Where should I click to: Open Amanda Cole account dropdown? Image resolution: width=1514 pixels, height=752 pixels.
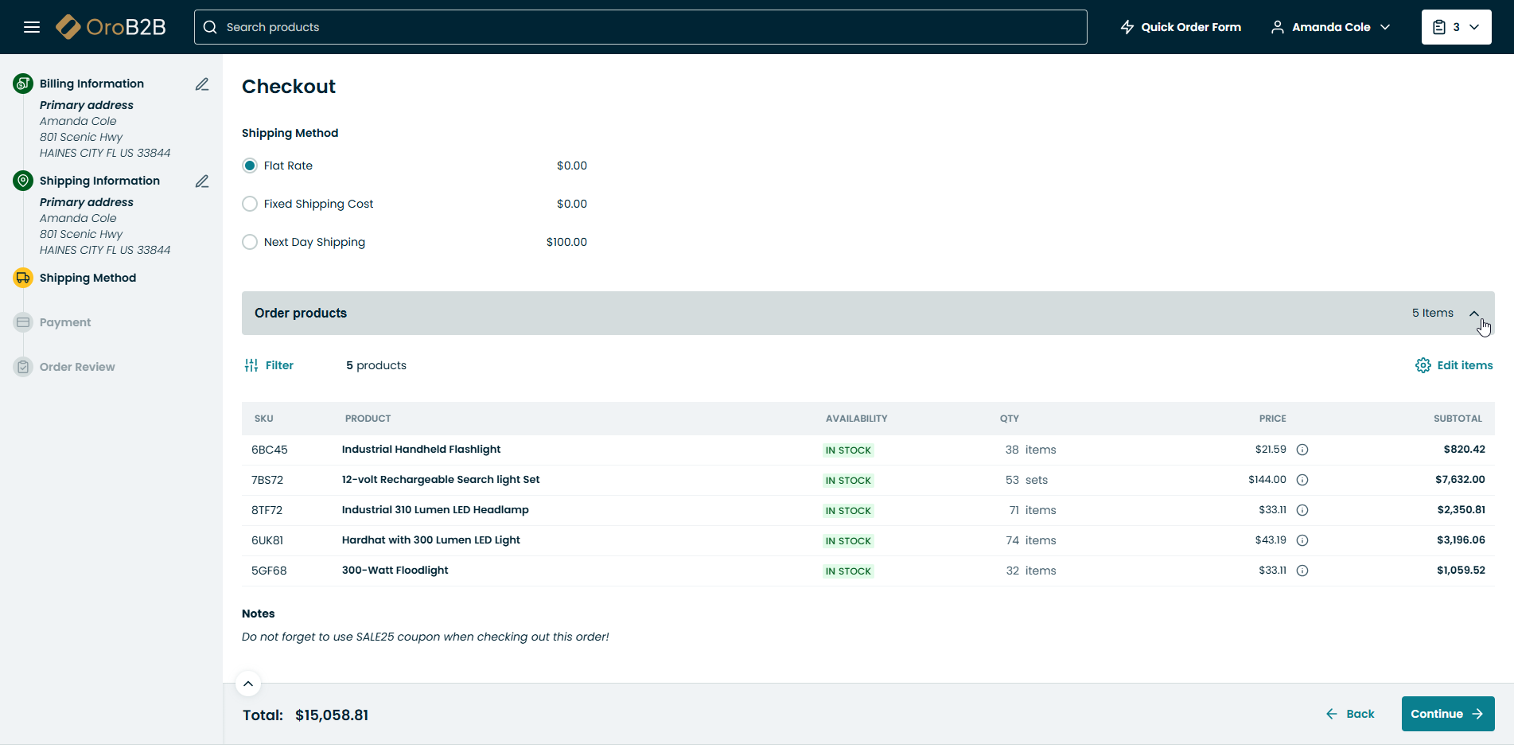pos(1330,27)
